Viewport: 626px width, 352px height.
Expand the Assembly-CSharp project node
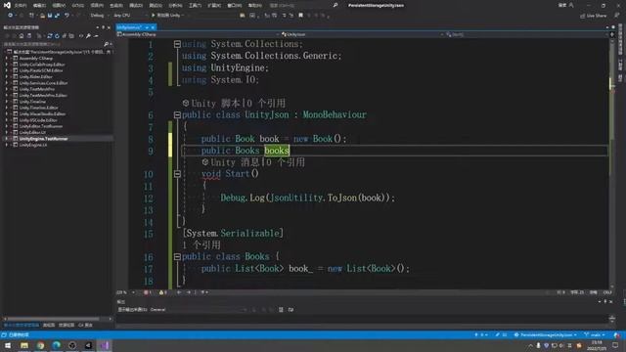(7, 58)
